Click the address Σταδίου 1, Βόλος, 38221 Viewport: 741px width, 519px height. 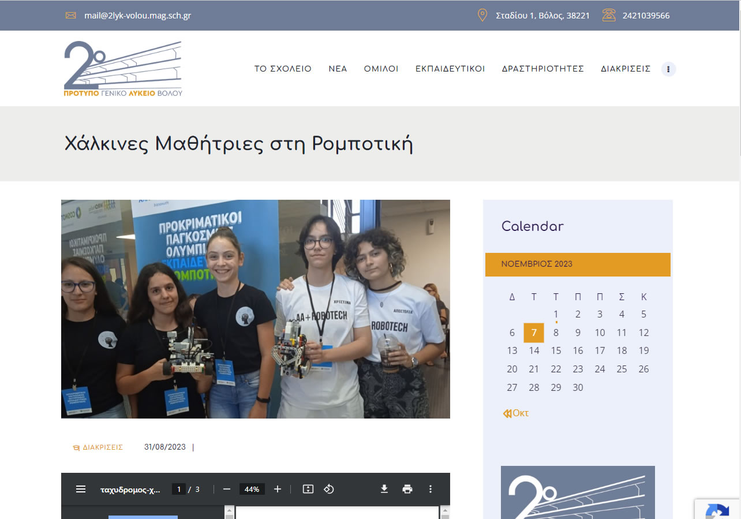(x=542, y=16)
